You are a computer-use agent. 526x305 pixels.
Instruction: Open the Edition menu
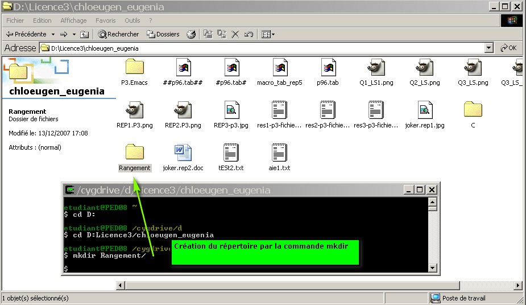pyautogui.click(x=42, y=20)
